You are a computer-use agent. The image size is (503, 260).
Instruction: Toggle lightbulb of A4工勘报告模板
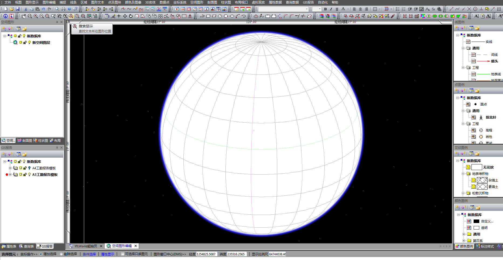[29, 168]
